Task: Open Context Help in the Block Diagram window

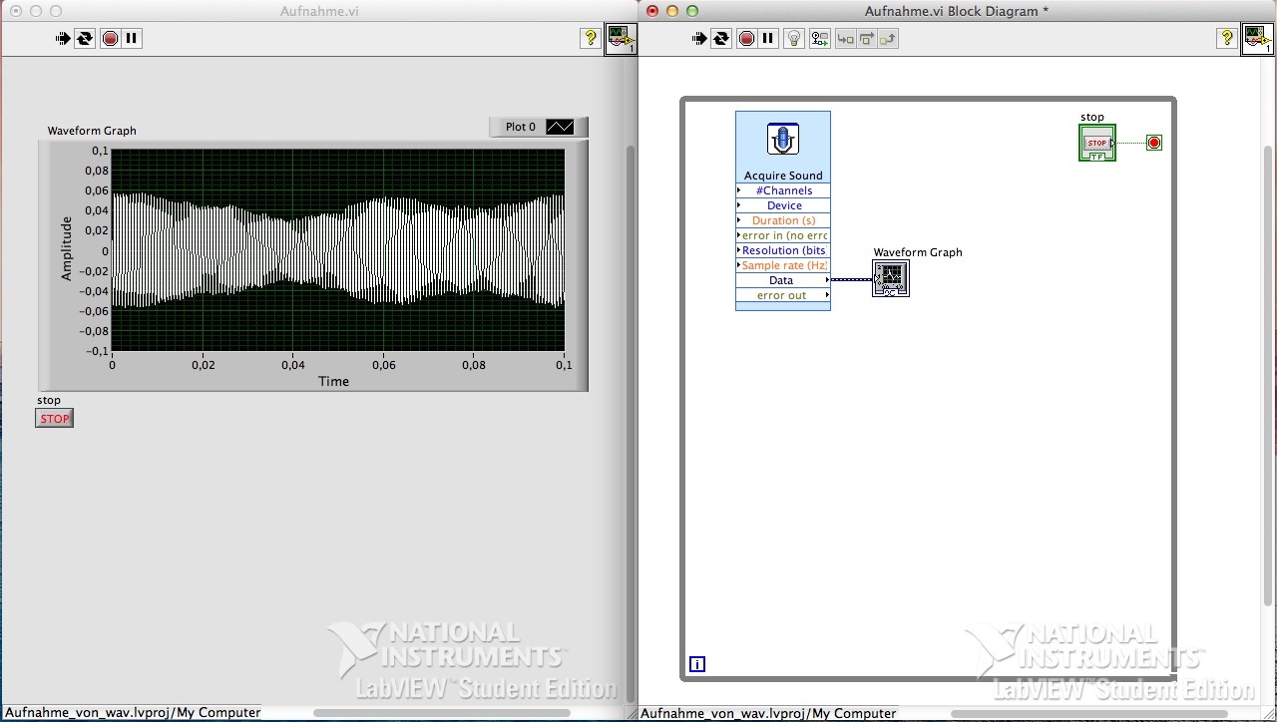Action: (x=1227, y=39)
